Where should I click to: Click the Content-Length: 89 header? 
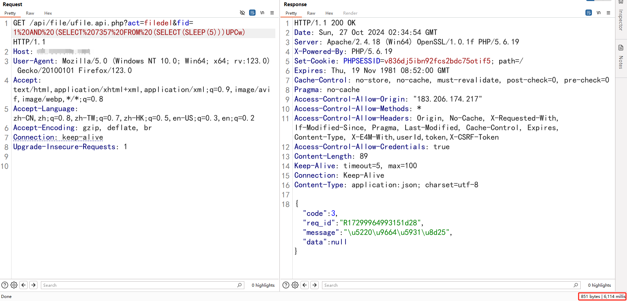(x=331, y=156)
